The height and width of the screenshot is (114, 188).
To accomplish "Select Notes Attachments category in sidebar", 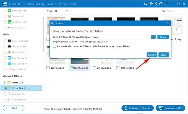I will tap(19, 88).
